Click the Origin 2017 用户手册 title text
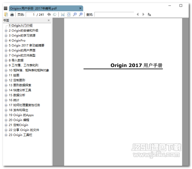 point(137,65)
